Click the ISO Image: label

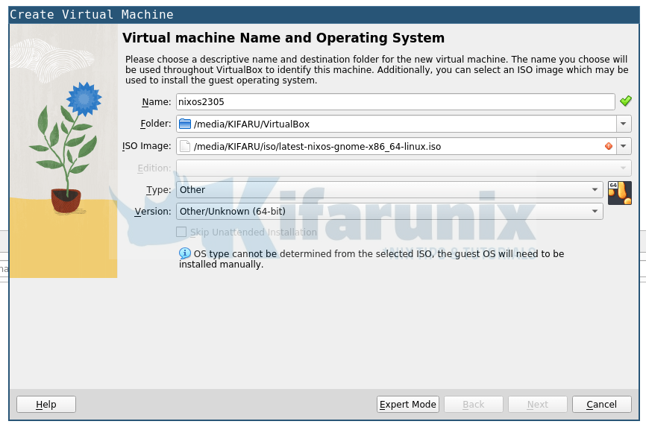147,146
